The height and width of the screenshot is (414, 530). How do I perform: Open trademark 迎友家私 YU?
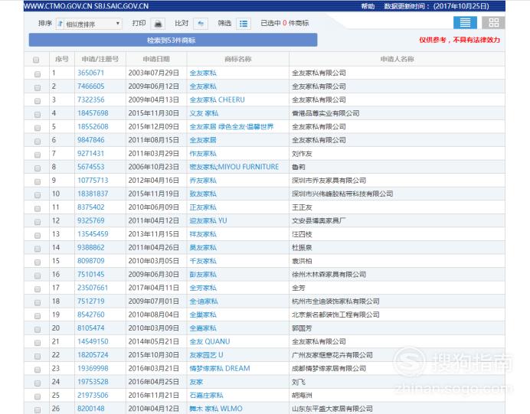coord(208,221)
